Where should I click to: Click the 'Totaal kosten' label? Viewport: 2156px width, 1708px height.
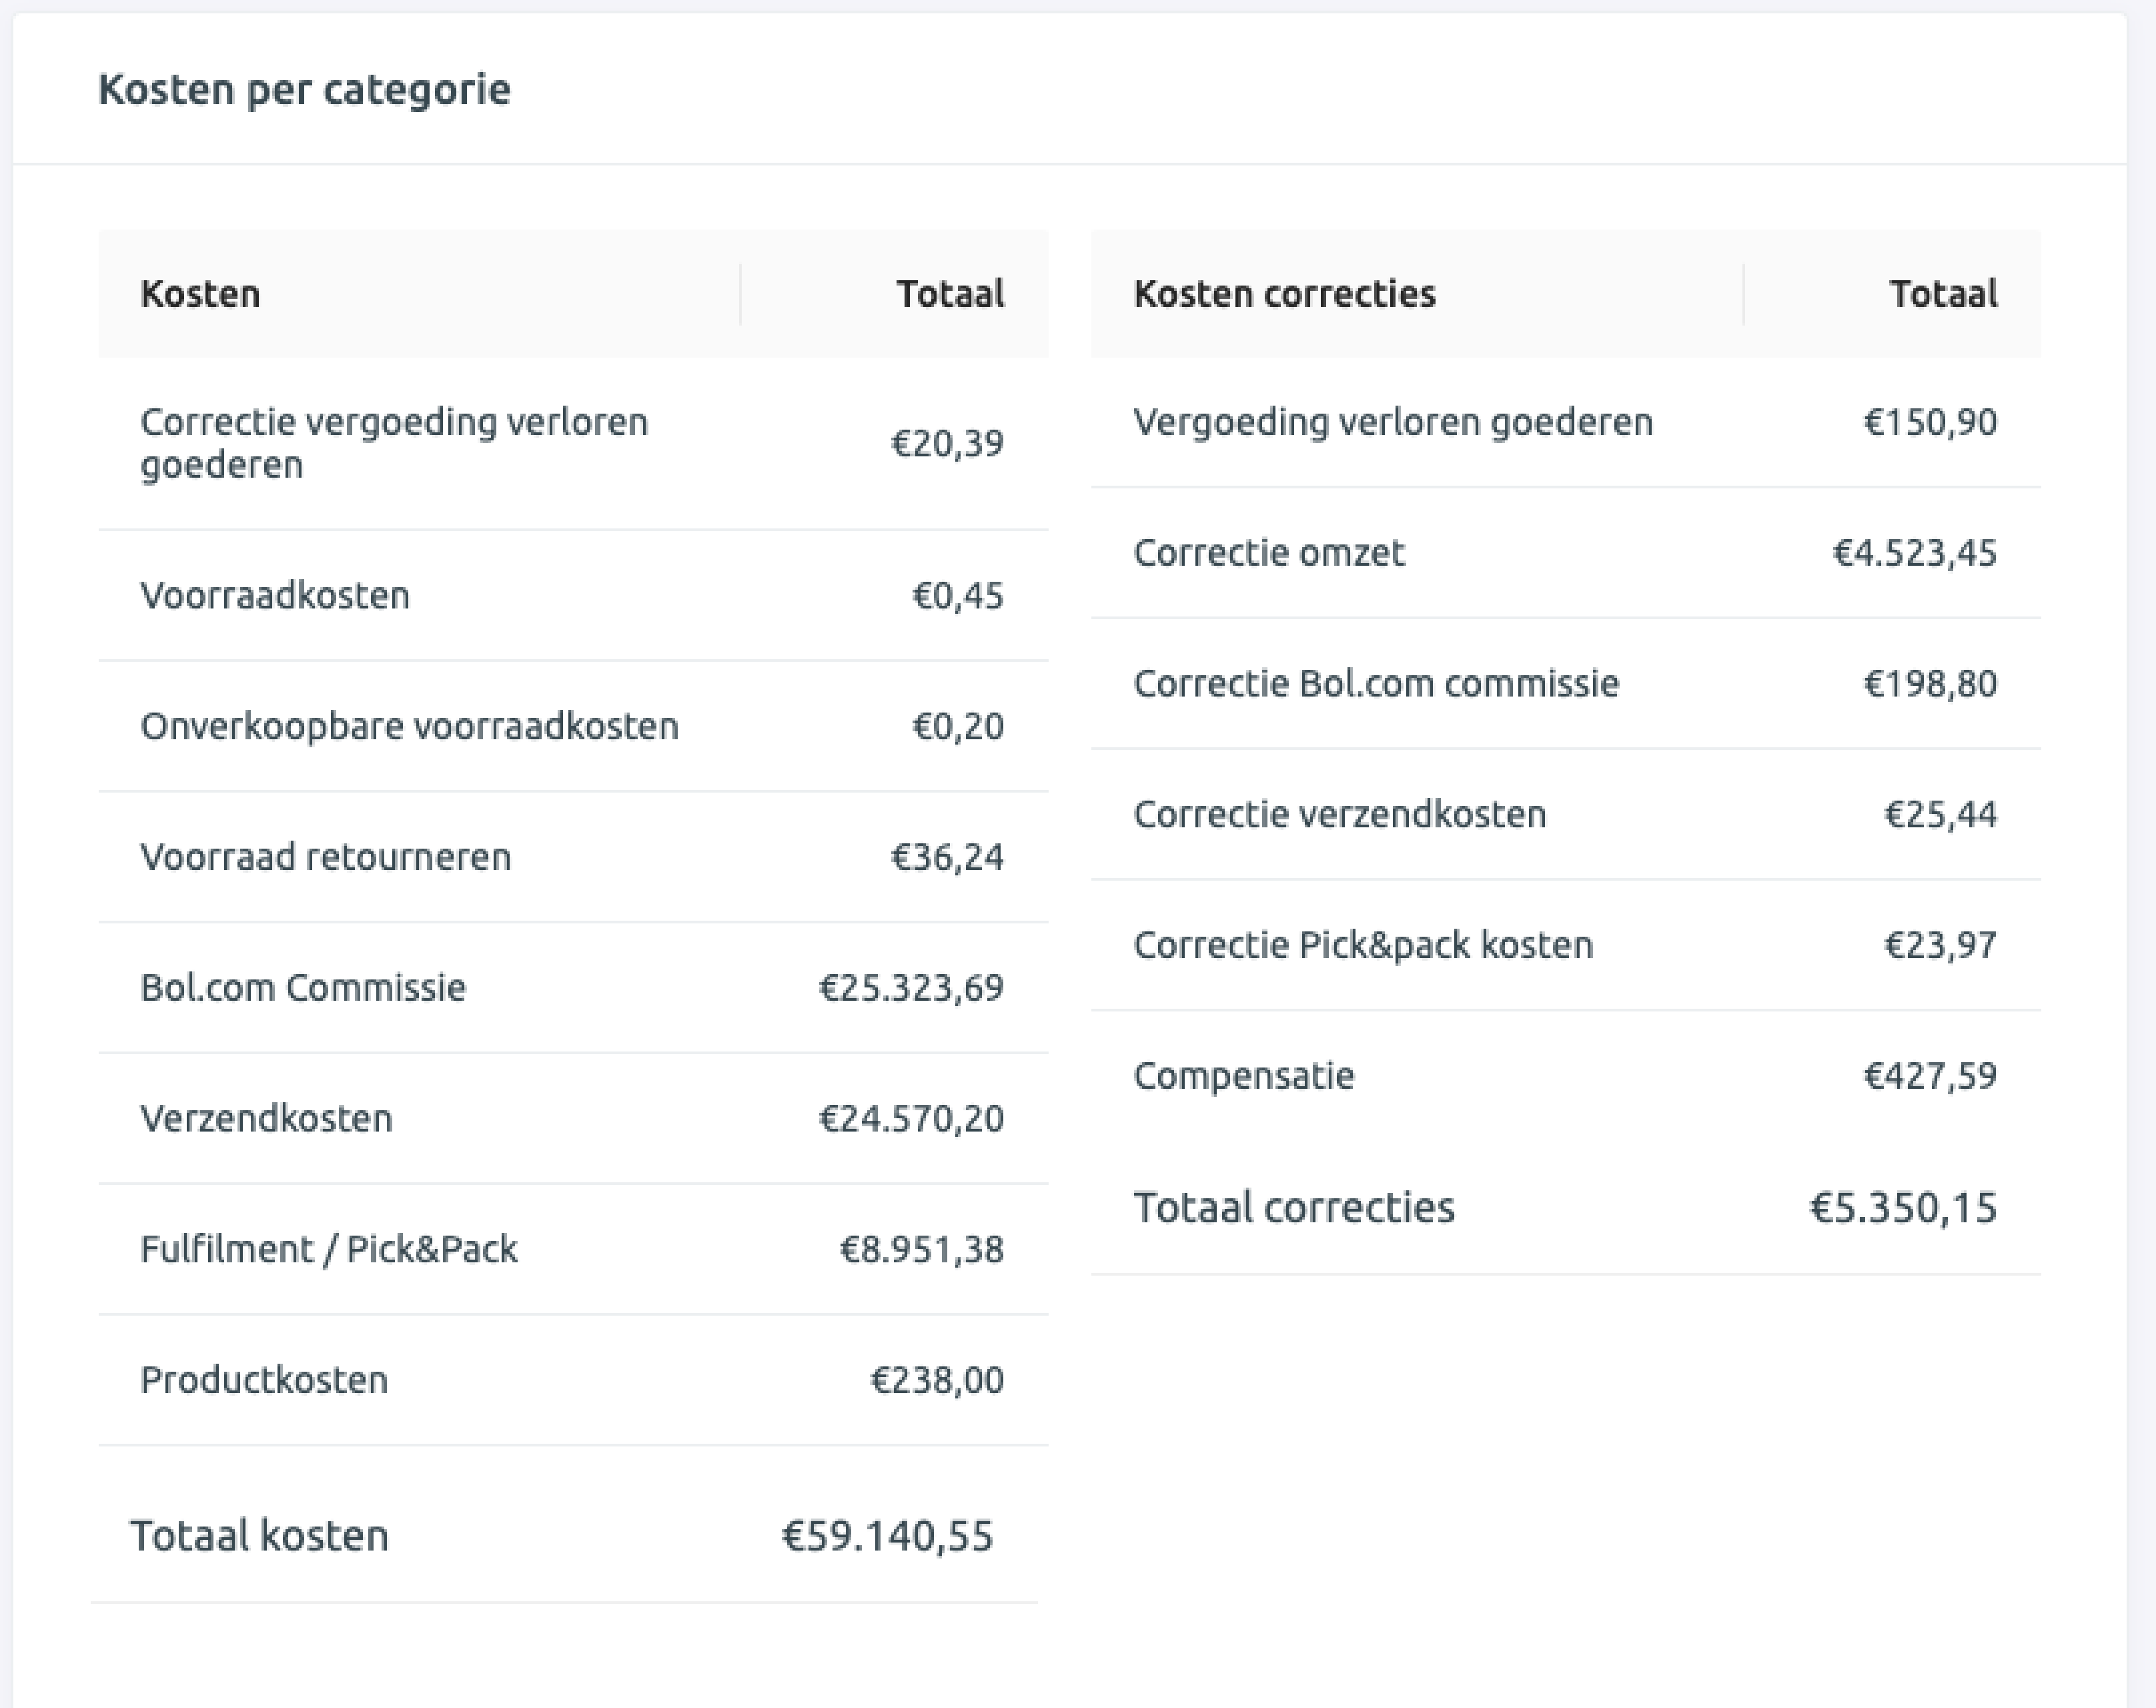click(x=259, y=1536)
